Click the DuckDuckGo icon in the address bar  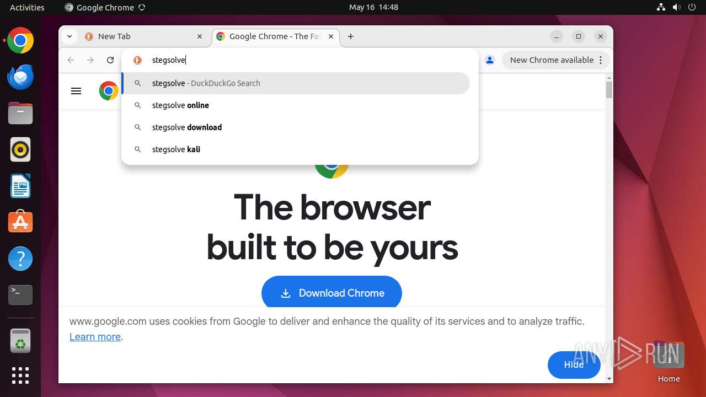click(138, 60)
